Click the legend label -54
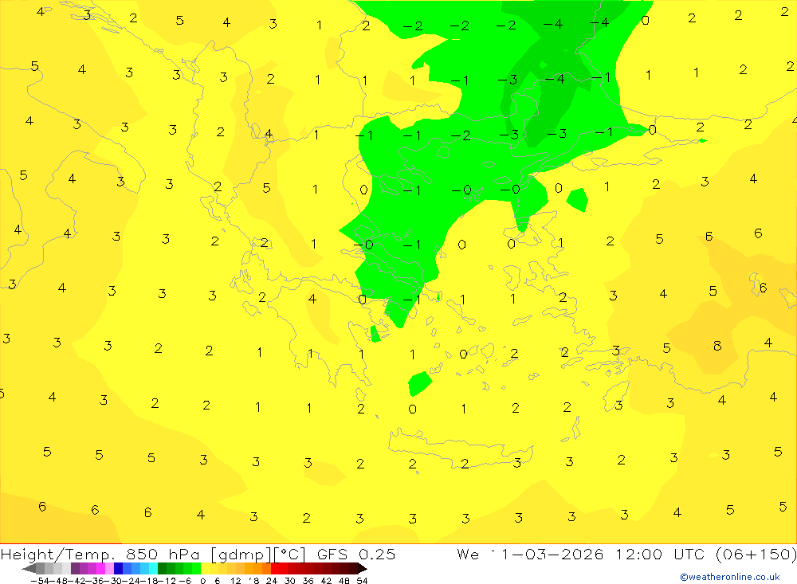Image resolution: width=797 pixels, height=584 pixels. 40,581
